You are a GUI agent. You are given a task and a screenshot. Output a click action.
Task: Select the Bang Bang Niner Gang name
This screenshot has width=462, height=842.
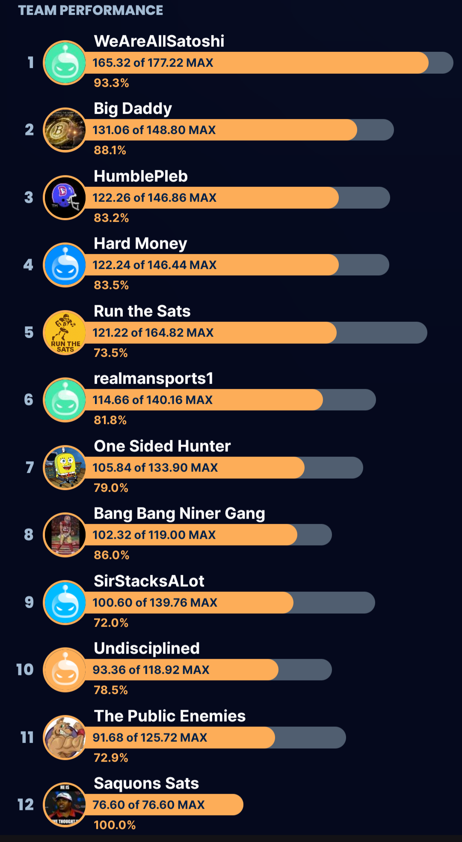point(179,513)
